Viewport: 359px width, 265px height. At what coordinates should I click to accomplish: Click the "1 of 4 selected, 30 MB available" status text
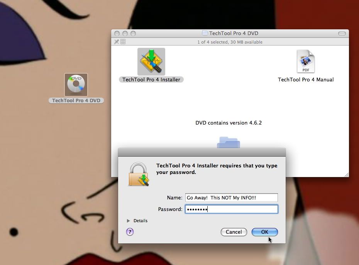(x=230, y=42)
